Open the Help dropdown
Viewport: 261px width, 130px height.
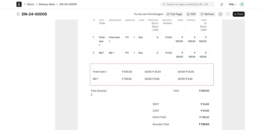tap(233, 4)
